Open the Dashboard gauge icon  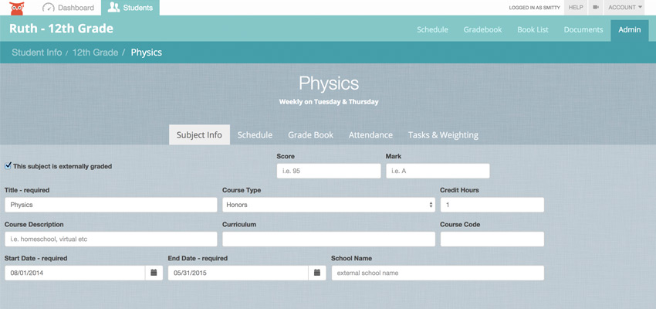pyautogui.click(x=49, y=8)
